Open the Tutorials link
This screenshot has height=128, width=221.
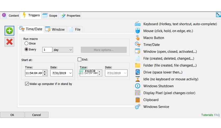pyautogui.click(x=207, y=115)
